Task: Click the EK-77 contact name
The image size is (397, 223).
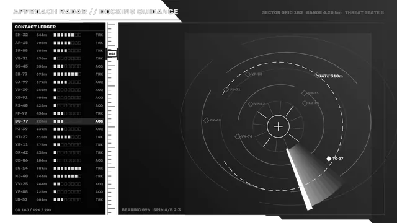Action: (21, 74)
